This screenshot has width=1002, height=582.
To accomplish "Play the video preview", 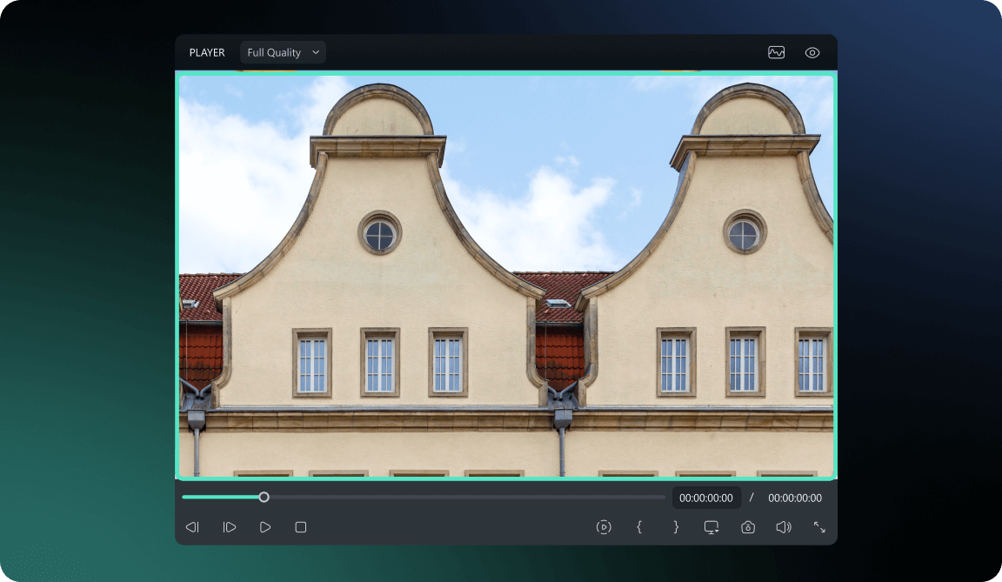I will tap(265, 527).
